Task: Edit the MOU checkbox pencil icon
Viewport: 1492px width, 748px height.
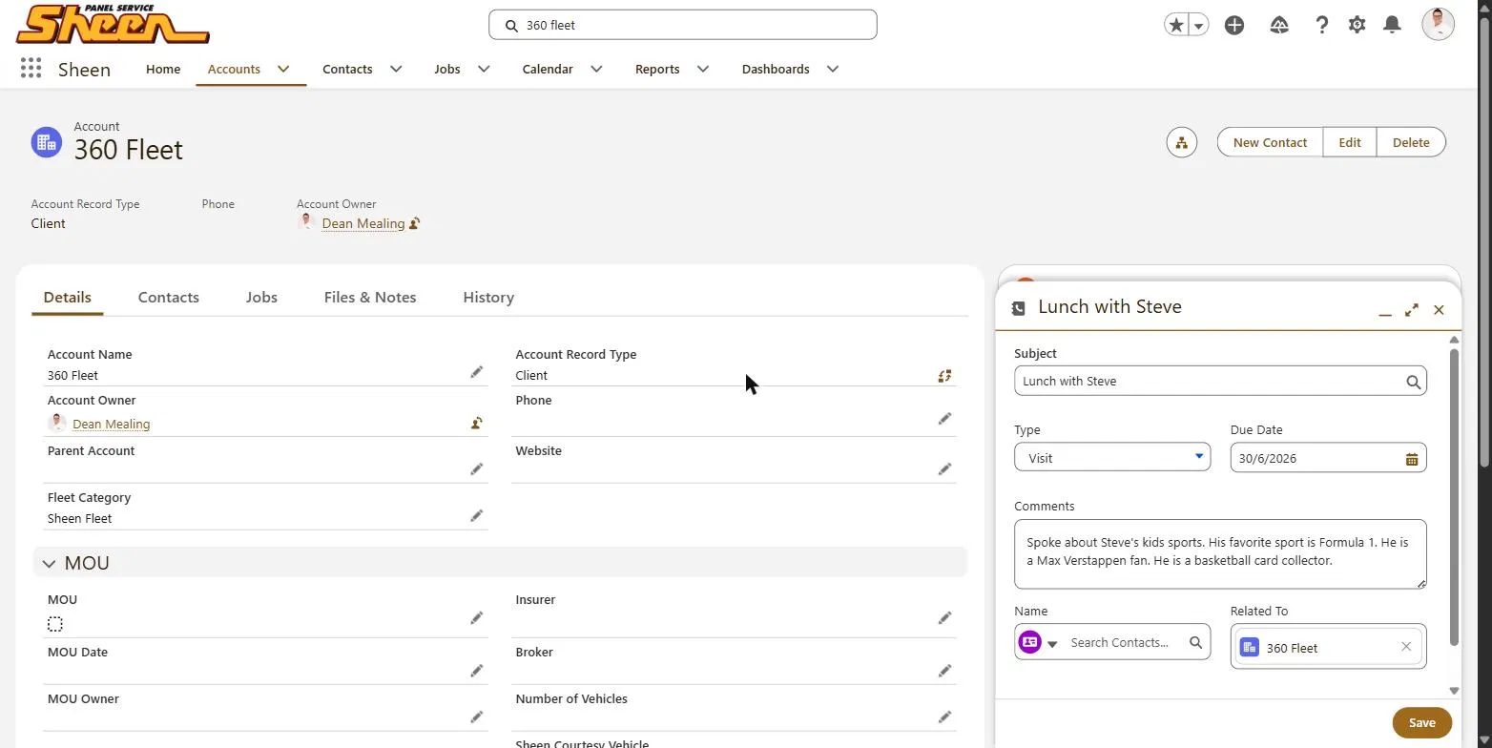Action: 476,618
